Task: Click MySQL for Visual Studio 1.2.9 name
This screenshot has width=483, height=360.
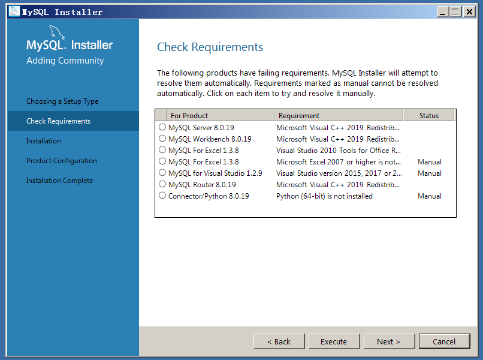Action: coord(215,173)
